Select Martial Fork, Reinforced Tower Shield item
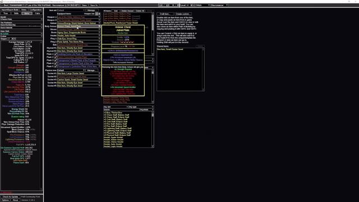This screenshot has height=202, width=359. [121, 23]
